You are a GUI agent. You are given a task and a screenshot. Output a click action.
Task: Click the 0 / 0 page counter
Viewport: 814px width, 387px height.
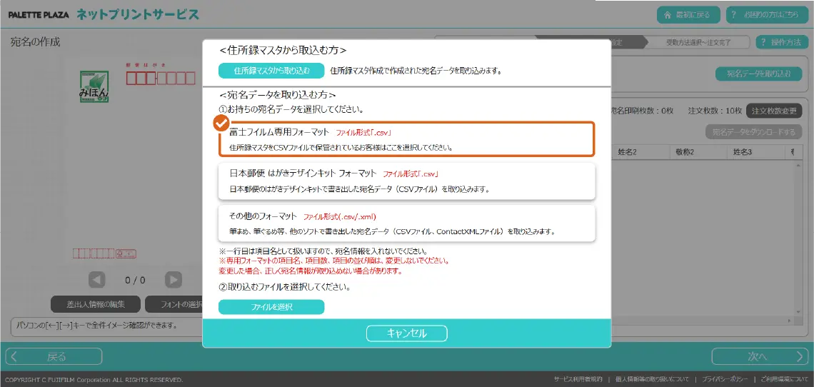[x=135, y=281]
